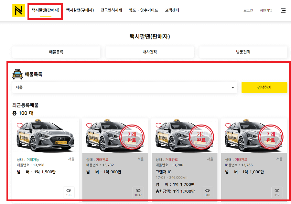Open the hamburger menu icon

point(284,10)
